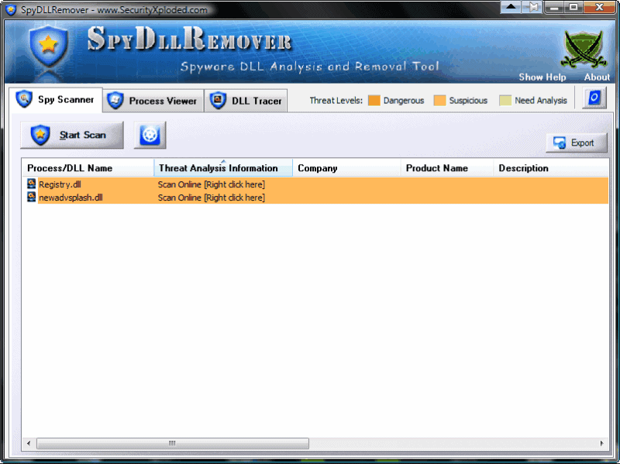The image size is (620, 464).
Task: Close the SpyDLLRemover window
Action: (599, 7)
